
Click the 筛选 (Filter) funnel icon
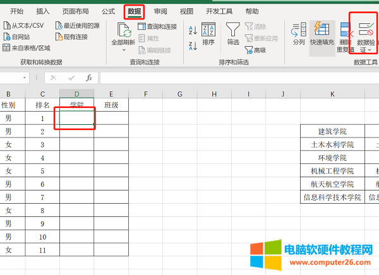pos(233,30)
